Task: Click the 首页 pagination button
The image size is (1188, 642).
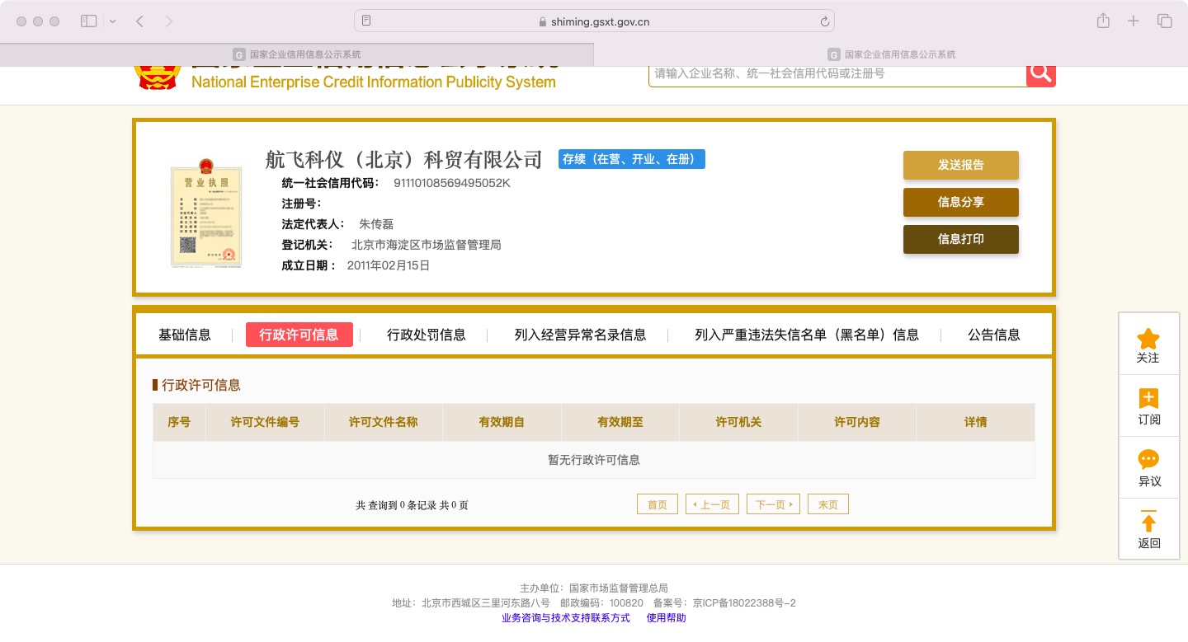Action: (658, 504)
